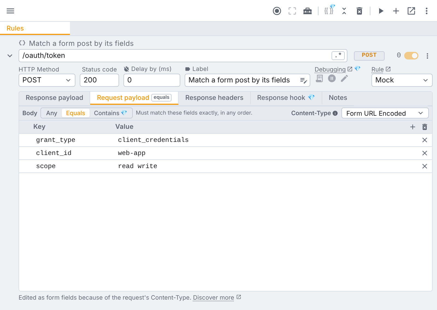Image resolution: width=437 pixels, height=310 pixels.
Task: Click the POST method badge button
Action: (x=369, y=56)
